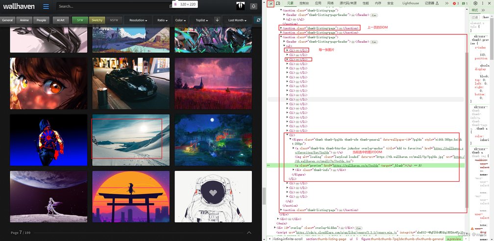
Task: Click the jquery.min.js script source link
Action: (x=346, y=233)
